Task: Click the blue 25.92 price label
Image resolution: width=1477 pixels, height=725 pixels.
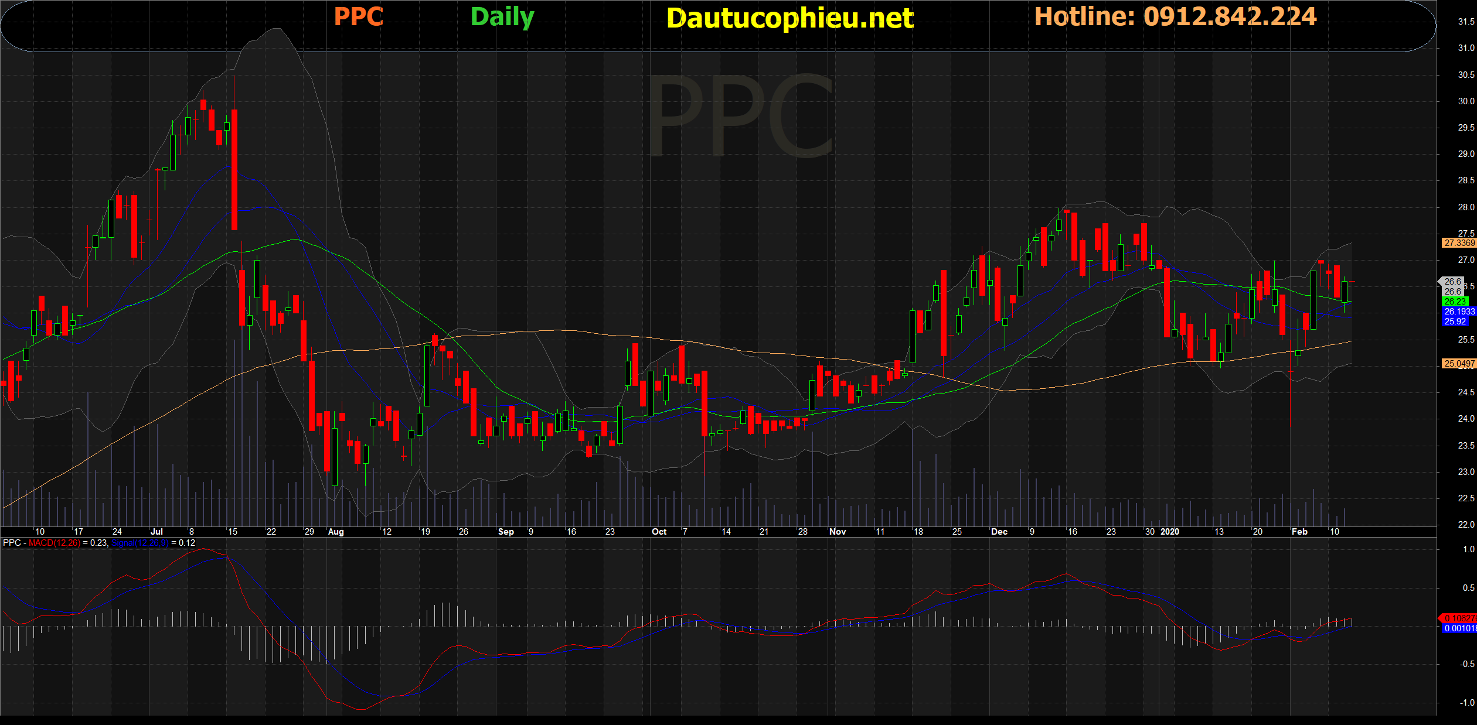Action: coord(1455,322)
